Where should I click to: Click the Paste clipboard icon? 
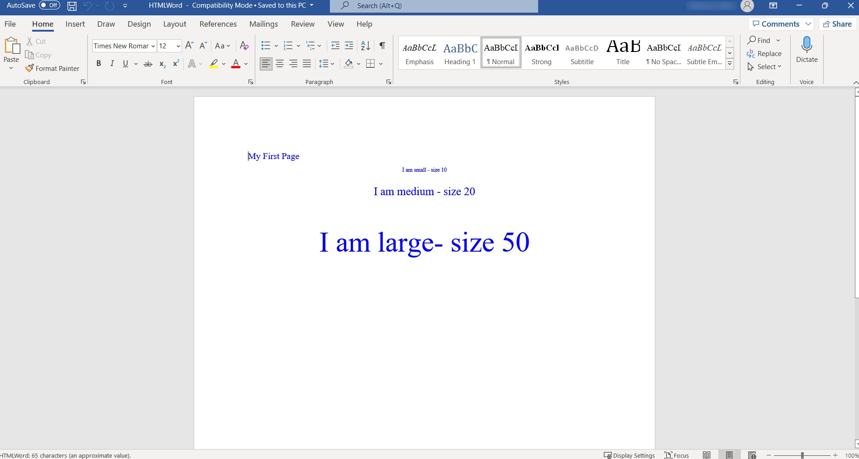click(x=11, y=46)
